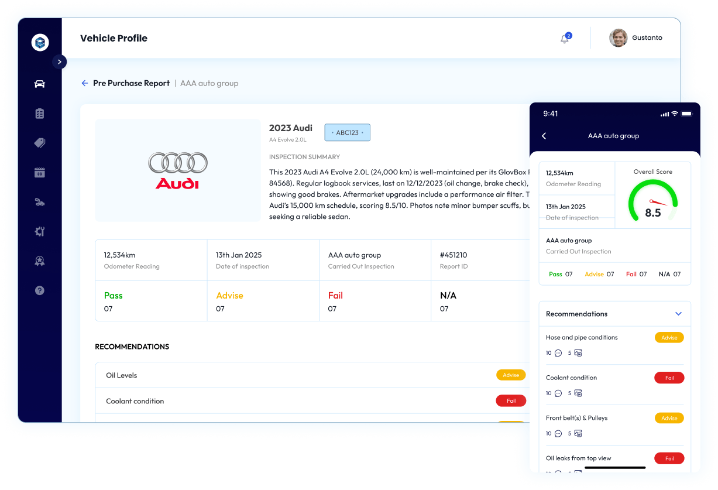Open the Gustanto profile menu

[x=636, y=37]
